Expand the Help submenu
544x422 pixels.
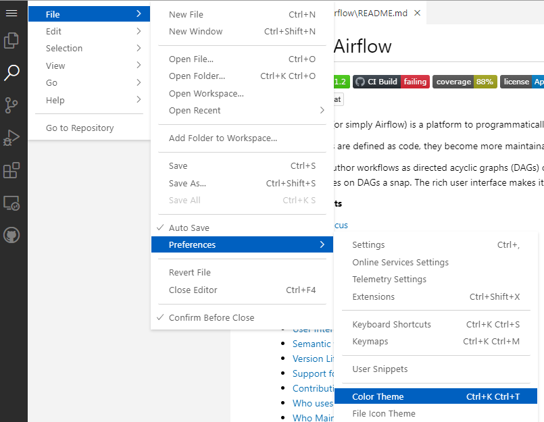coord(89,100)
